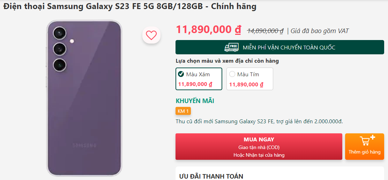Click the Samsung Galaxy S23 FE product image
This screenshot has width=388, height=180.
(84, 98)
